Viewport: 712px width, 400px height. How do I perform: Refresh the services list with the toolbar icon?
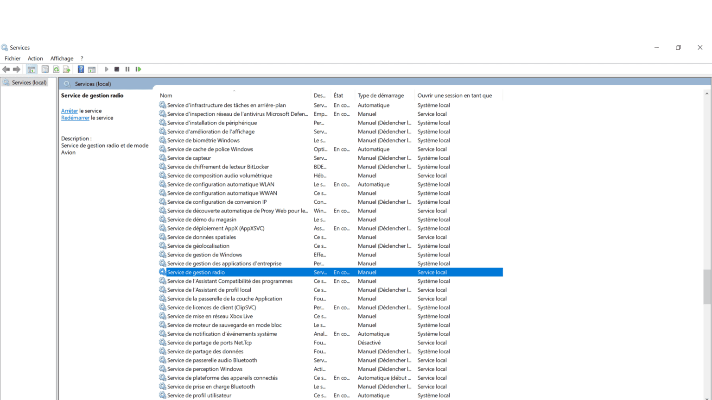click(56, 69)
